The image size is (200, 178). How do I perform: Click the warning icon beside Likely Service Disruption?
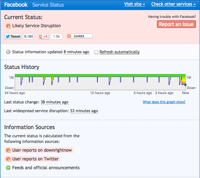(x=8, y=26)
